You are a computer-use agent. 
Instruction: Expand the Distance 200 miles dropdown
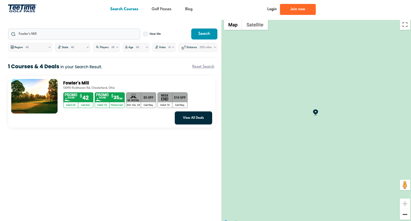pos(198,47)
